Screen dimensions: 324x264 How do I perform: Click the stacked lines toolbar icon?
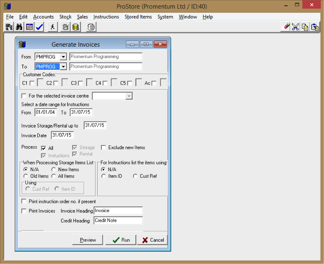91,27
